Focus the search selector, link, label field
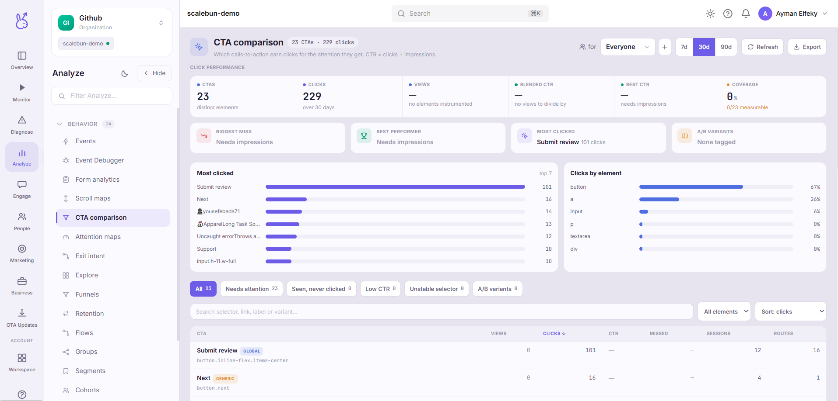 [442, 311]
